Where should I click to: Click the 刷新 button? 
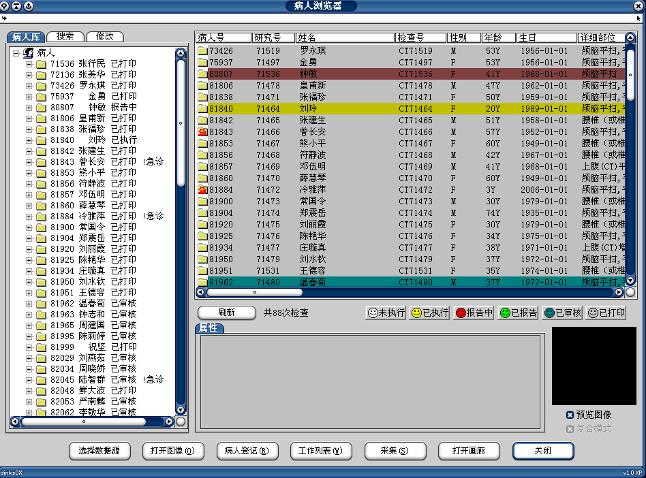click(x=227, y=313)
